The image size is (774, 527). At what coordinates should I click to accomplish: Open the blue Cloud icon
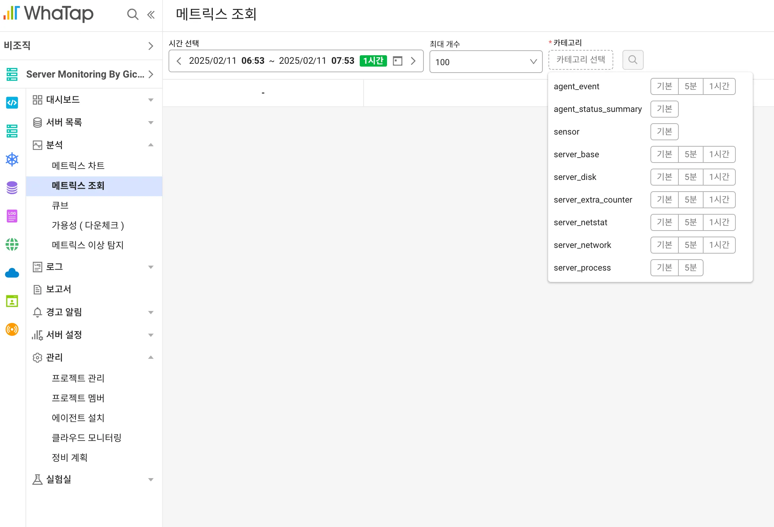[12, 273]
